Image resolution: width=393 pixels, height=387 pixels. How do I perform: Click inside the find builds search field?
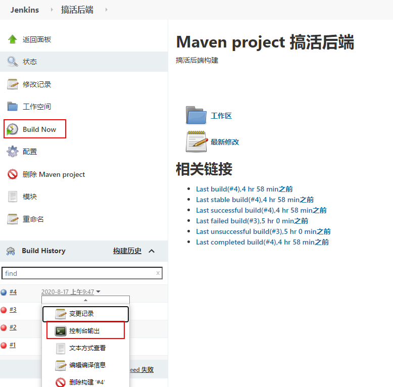[82, 273]
